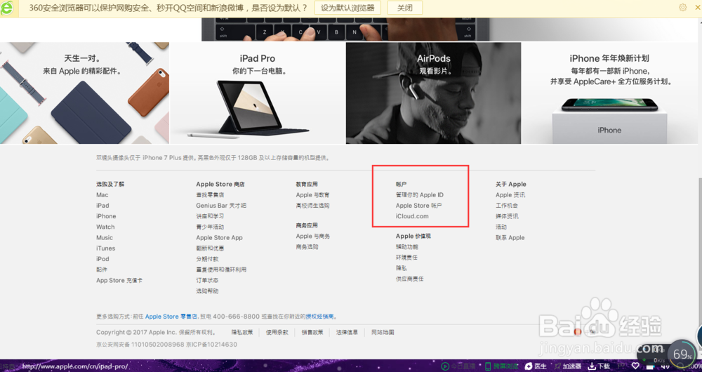Open the 青少年活动 link
This screenshot has width=702, height=372.
pyautogui.click(x=210, y=227)
